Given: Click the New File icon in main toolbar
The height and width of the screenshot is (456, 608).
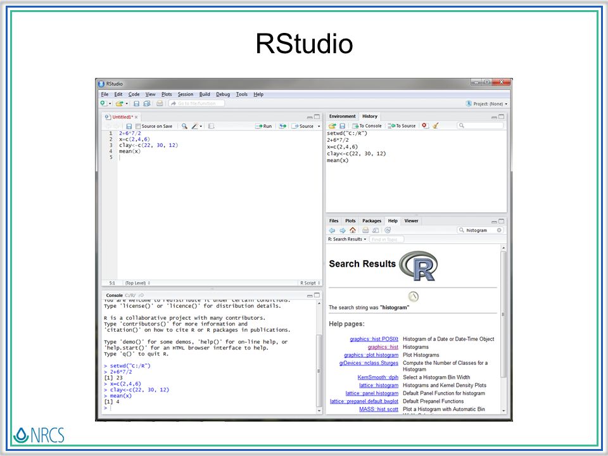Looking at the screenshot, I should (103, 103).
